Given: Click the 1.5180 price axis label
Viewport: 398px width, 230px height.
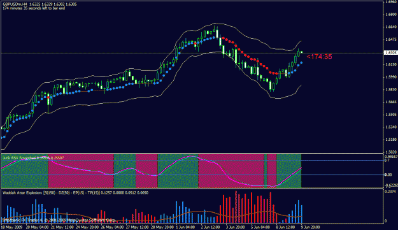Looking at the screenshot, I should (391, 140).
